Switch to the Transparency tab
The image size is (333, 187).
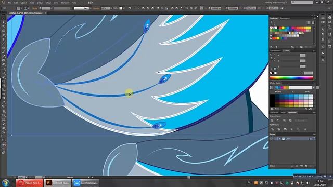coord(275,50)
